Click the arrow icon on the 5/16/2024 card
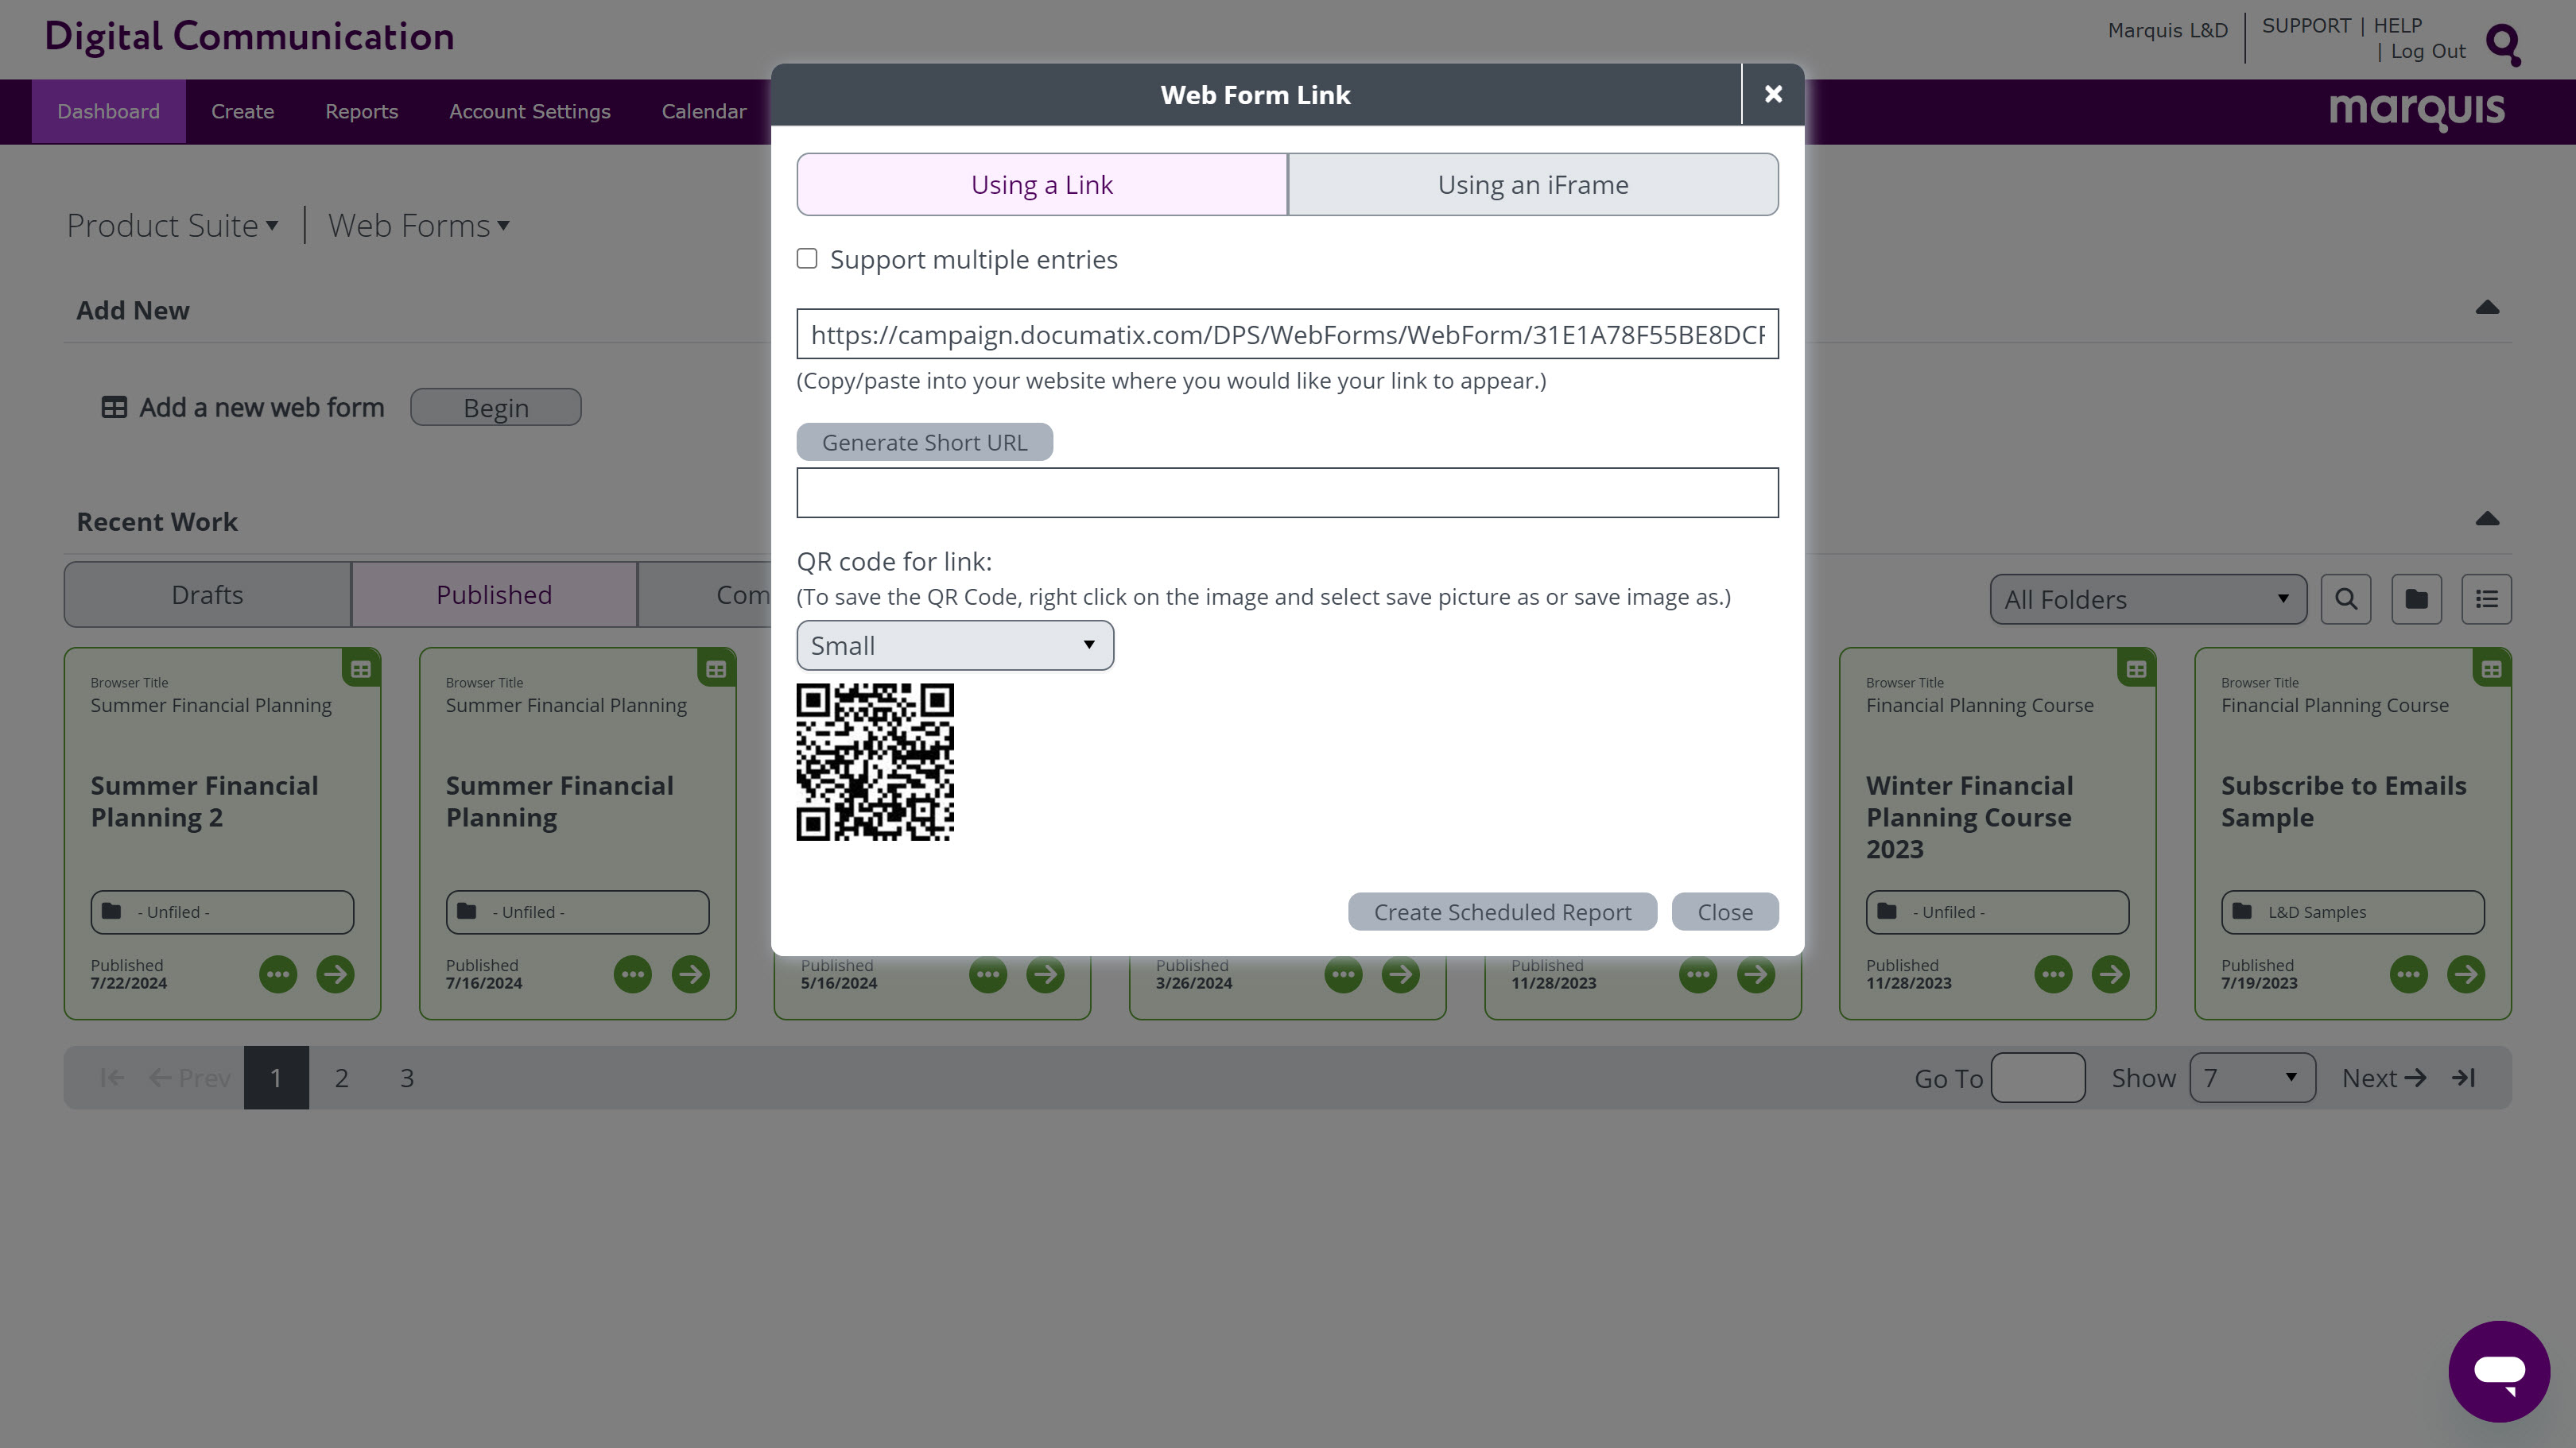The width and height of the screenshot is (2576, 1448). point(1045,974)
